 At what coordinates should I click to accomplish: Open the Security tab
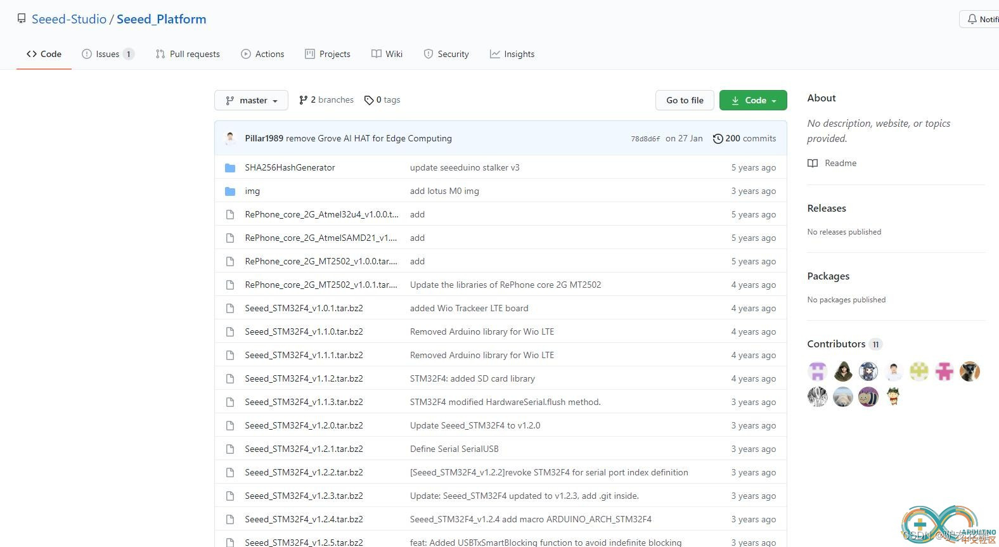click(446, 54)
